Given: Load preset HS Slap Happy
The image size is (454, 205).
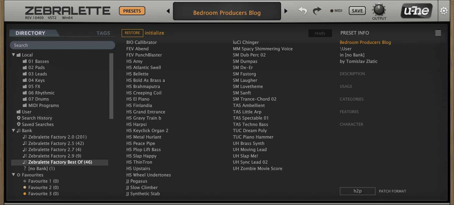Looking at the screenshot, I should pyautogui.click(x=141, y=156).
